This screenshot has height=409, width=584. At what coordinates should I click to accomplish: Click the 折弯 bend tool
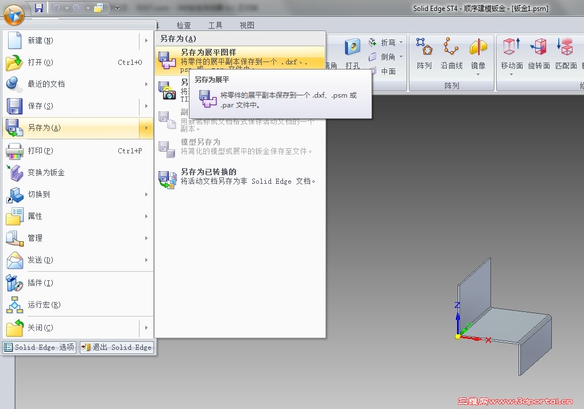pyautogui.click(x=382, y=43)
